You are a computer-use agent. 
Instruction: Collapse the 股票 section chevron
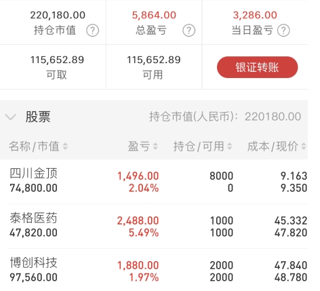(10, 117)
